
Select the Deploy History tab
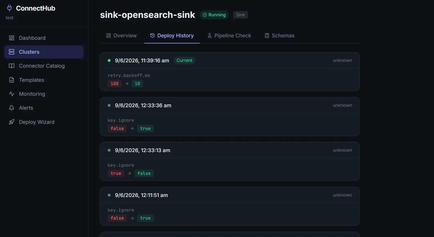pos(172,36)
